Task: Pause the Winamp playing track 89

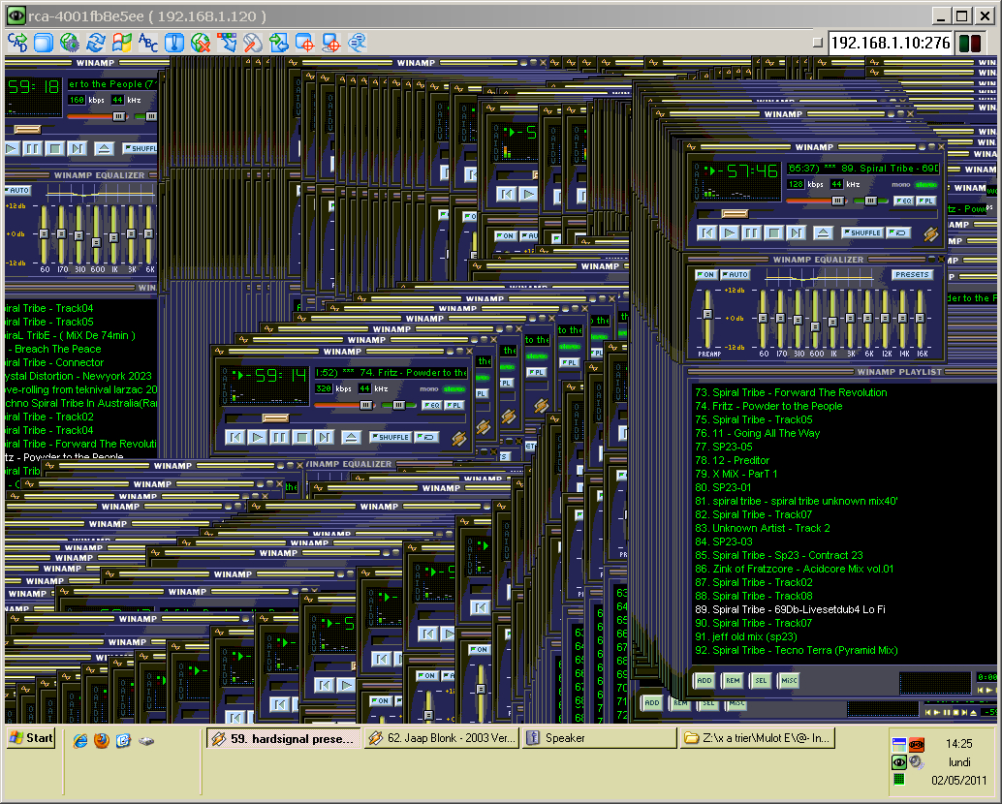Action: [x=752, y=233]
